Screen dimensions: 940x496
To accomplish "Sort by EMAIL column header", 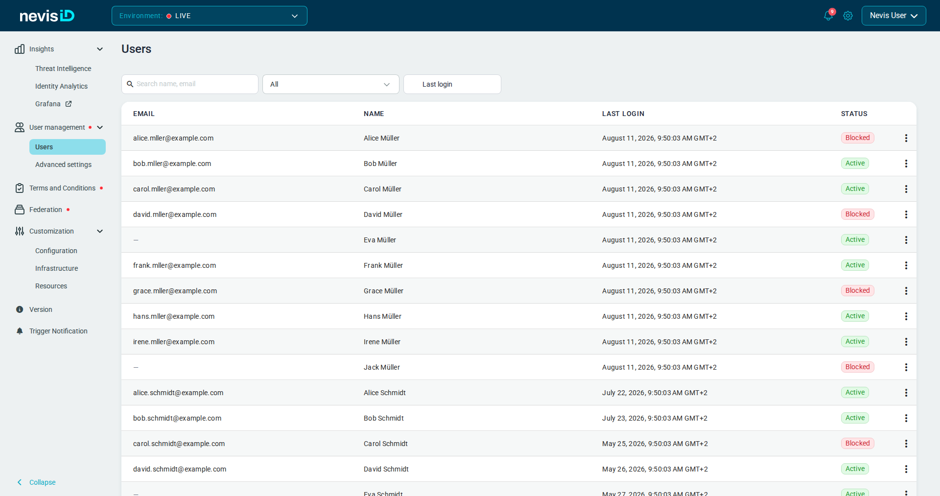I will 144,114.
